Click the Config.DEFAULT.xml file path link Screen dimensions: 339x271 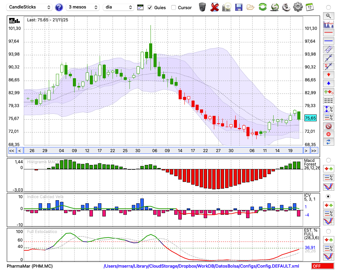pyautogui.click(x=201, y=266)
